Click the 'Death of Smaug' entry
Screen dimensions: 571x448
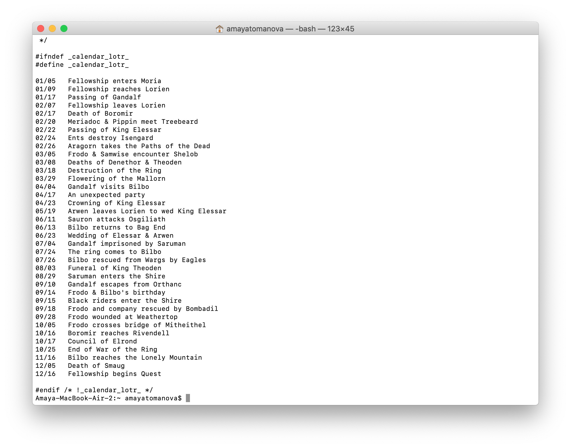coord(96,365)
